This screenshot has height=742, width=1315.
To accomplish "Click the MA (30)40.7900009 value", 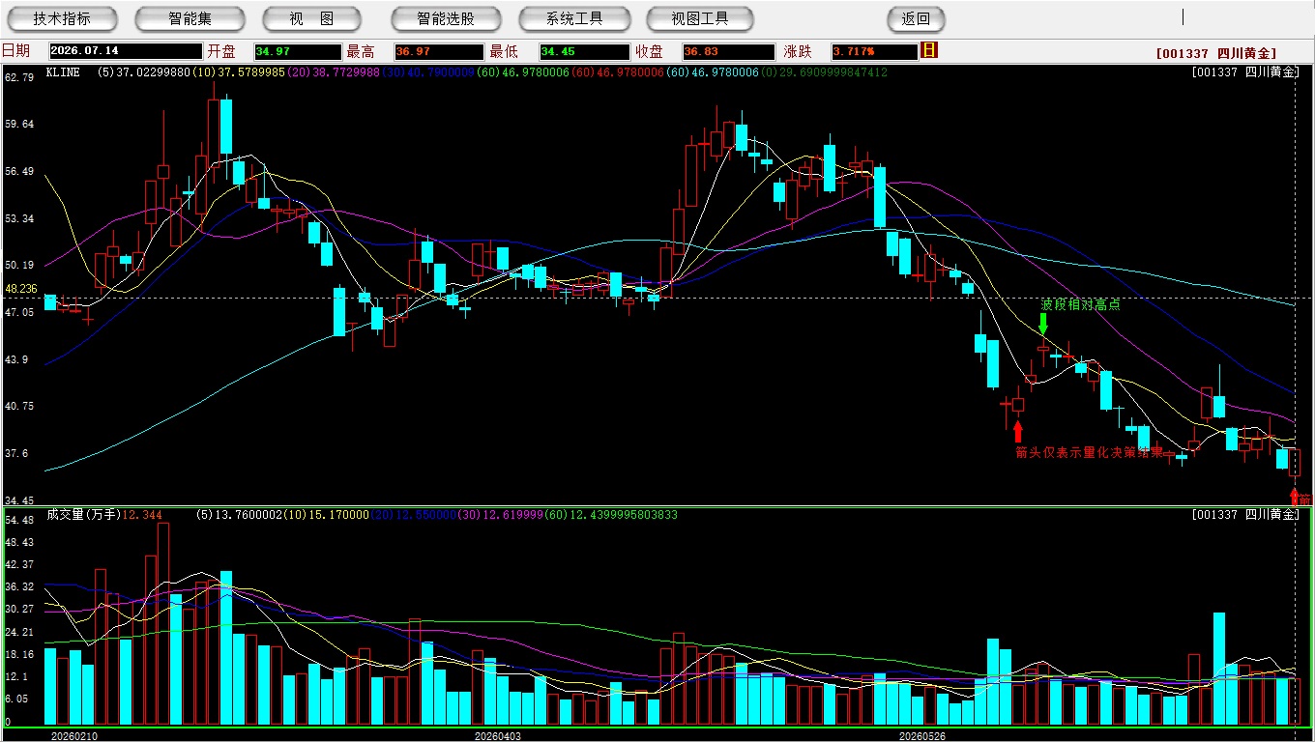I will (427, 72).
